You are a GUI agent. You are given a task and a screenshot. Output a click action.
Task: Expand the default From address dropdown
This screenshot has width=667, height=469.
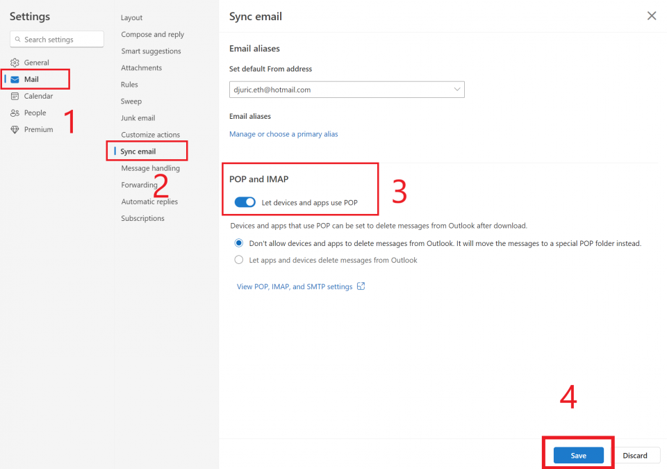click(x=456, y=90)
